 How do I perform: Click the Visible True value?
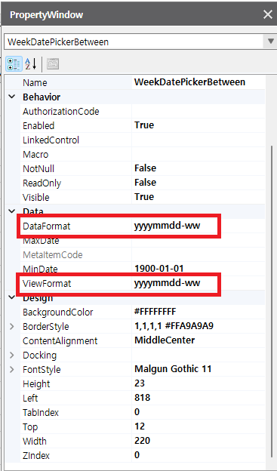[199, 197]
